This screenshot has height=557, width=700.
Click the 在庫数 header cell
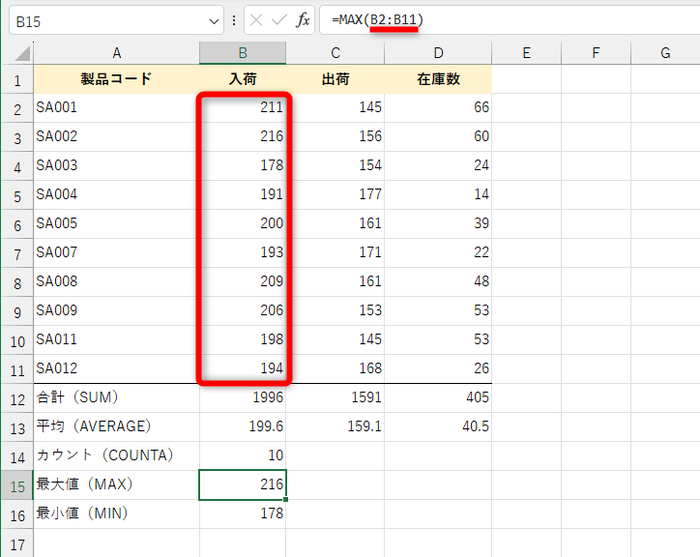click(438, 79)
